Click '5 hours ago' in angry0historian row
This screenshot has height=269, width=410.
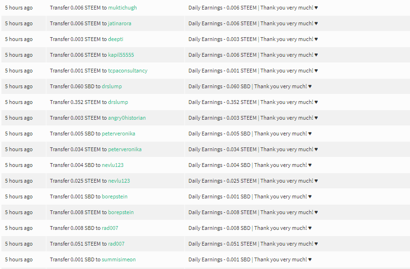coord(19,118)
